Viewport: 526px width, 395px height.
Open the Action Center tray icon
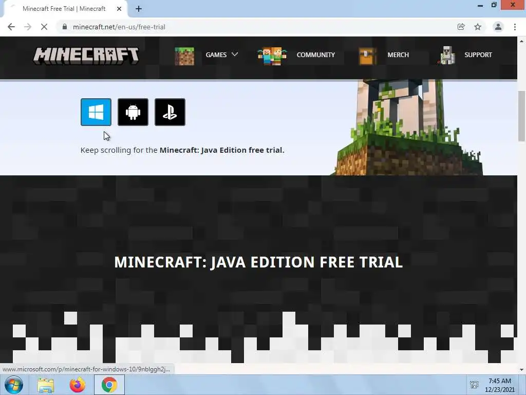(474, 385)
